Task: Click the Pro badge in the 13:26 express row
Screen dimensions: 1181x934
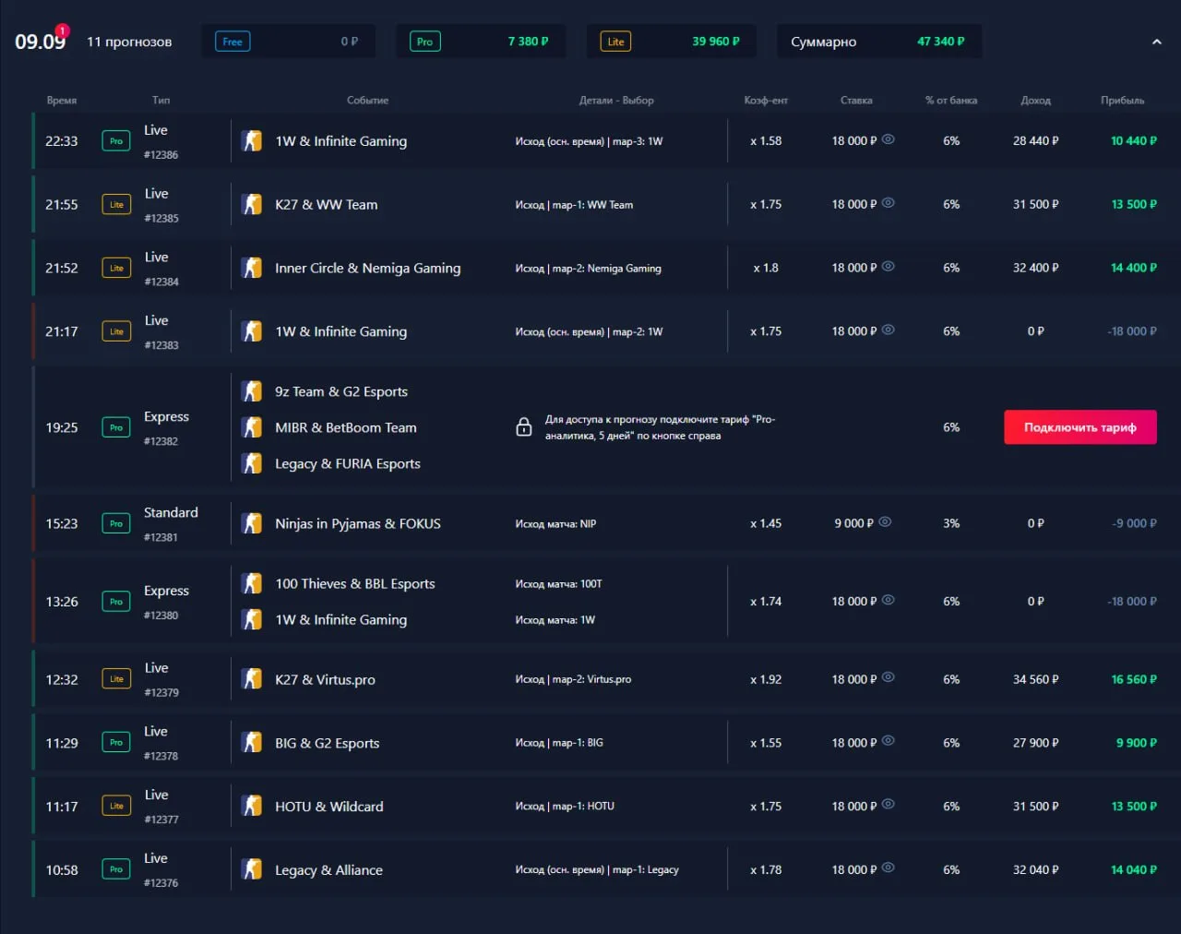Action: [x=116, y=602]
